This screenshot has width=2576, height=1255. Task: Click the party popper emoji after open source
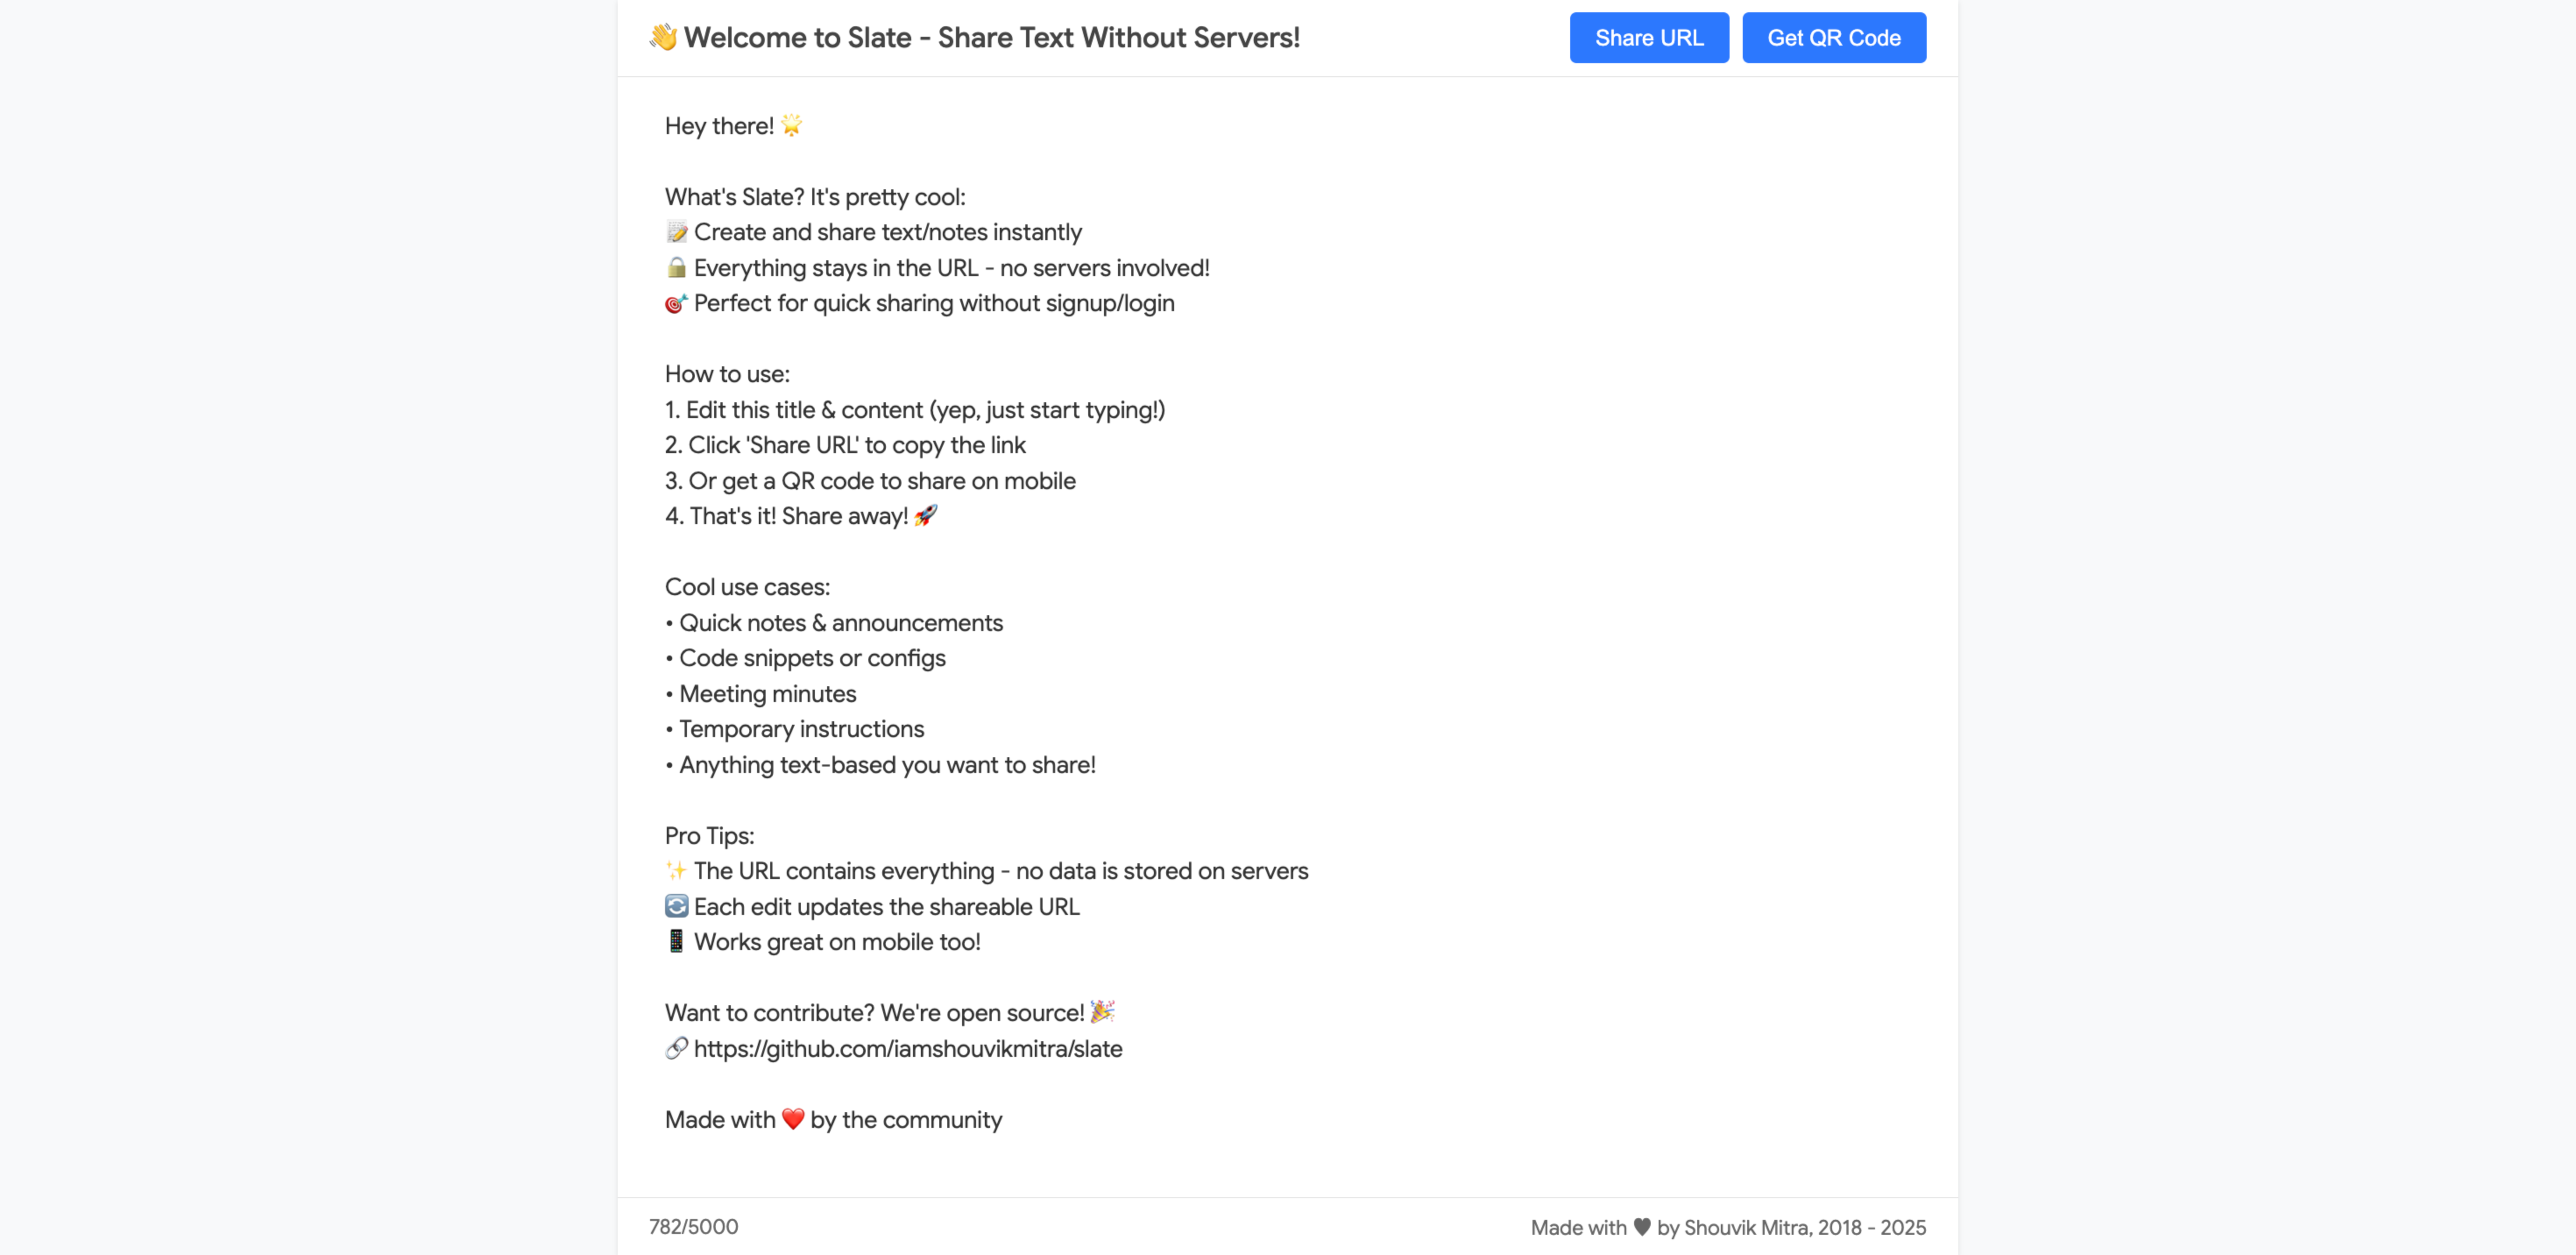[x=1102, y=1012]
